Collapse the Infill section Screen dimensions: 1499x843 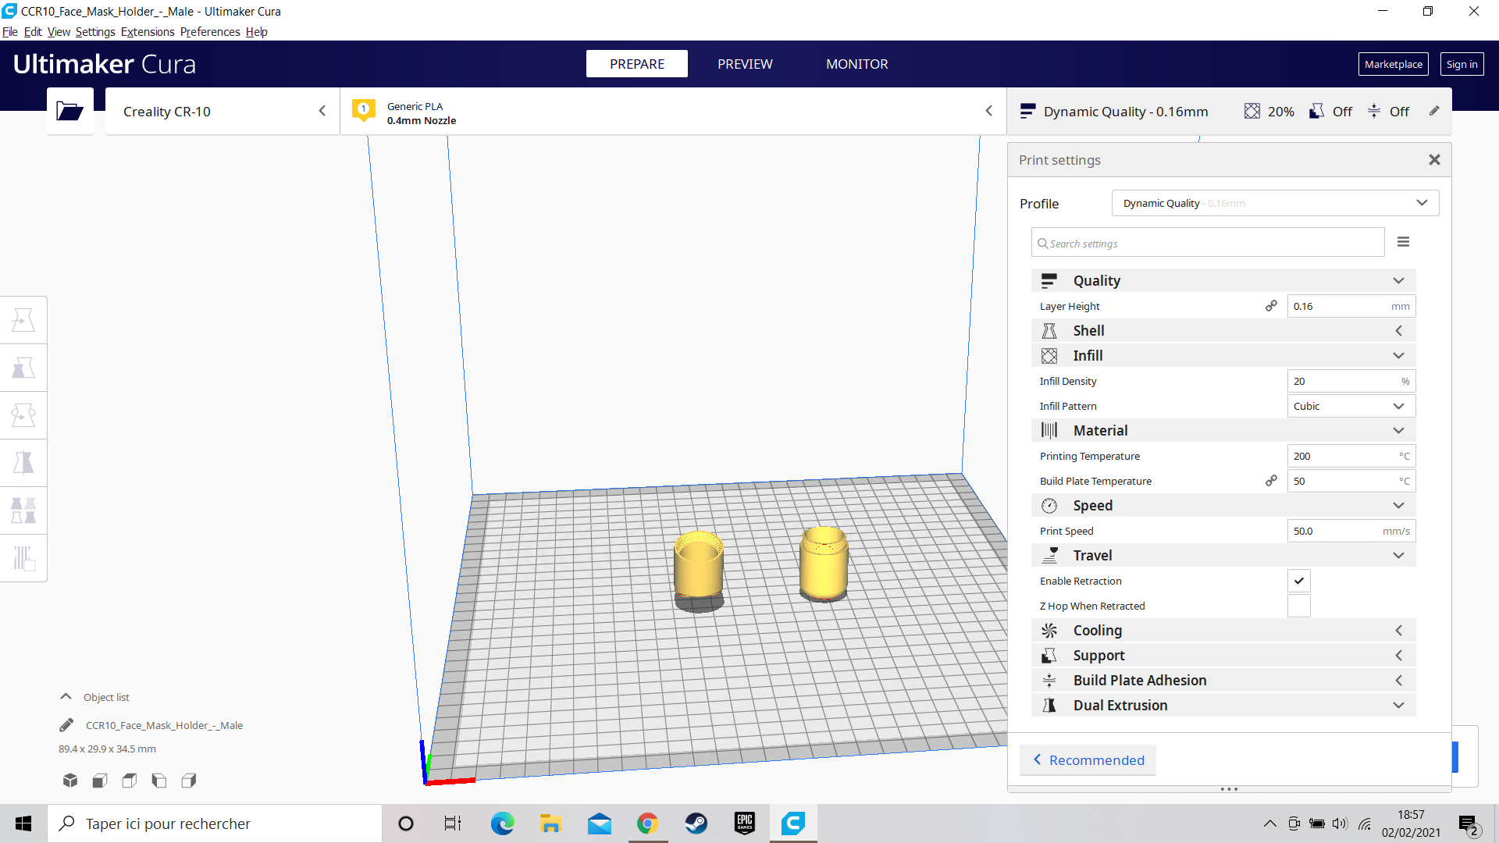[x=1223, y=355]
